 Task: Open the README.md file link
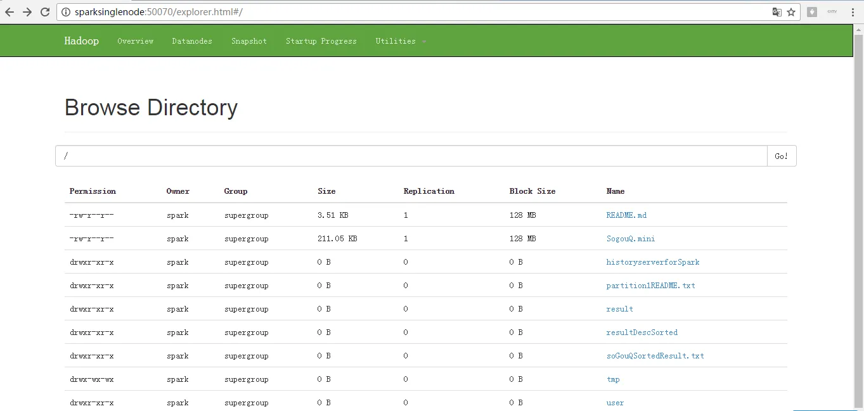click(626, 215)
